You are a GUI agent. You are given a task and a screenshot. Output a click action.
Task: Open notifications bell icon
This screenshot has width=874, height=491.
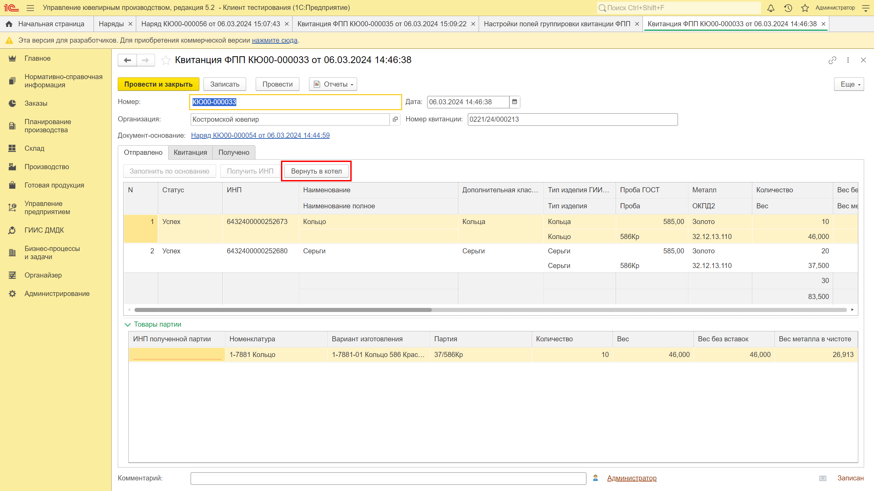coord(771,8)
